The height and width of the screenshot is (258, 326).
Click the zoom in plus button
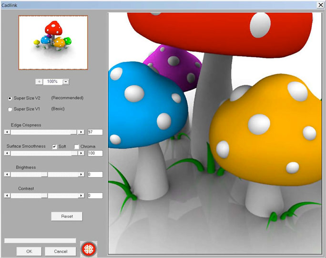coord(39,82)
